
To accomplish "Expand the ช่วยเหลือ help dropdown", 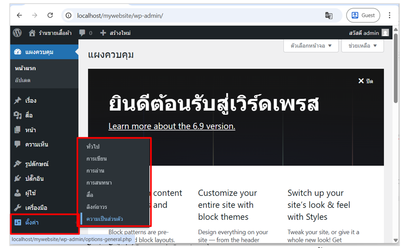I will click(362, 46).
